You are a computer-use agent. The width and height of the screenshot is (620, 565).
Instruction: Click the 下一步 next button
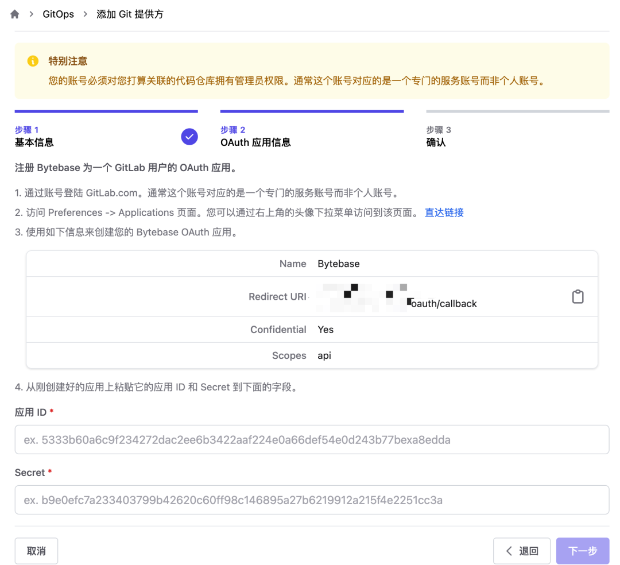[583, 551]
